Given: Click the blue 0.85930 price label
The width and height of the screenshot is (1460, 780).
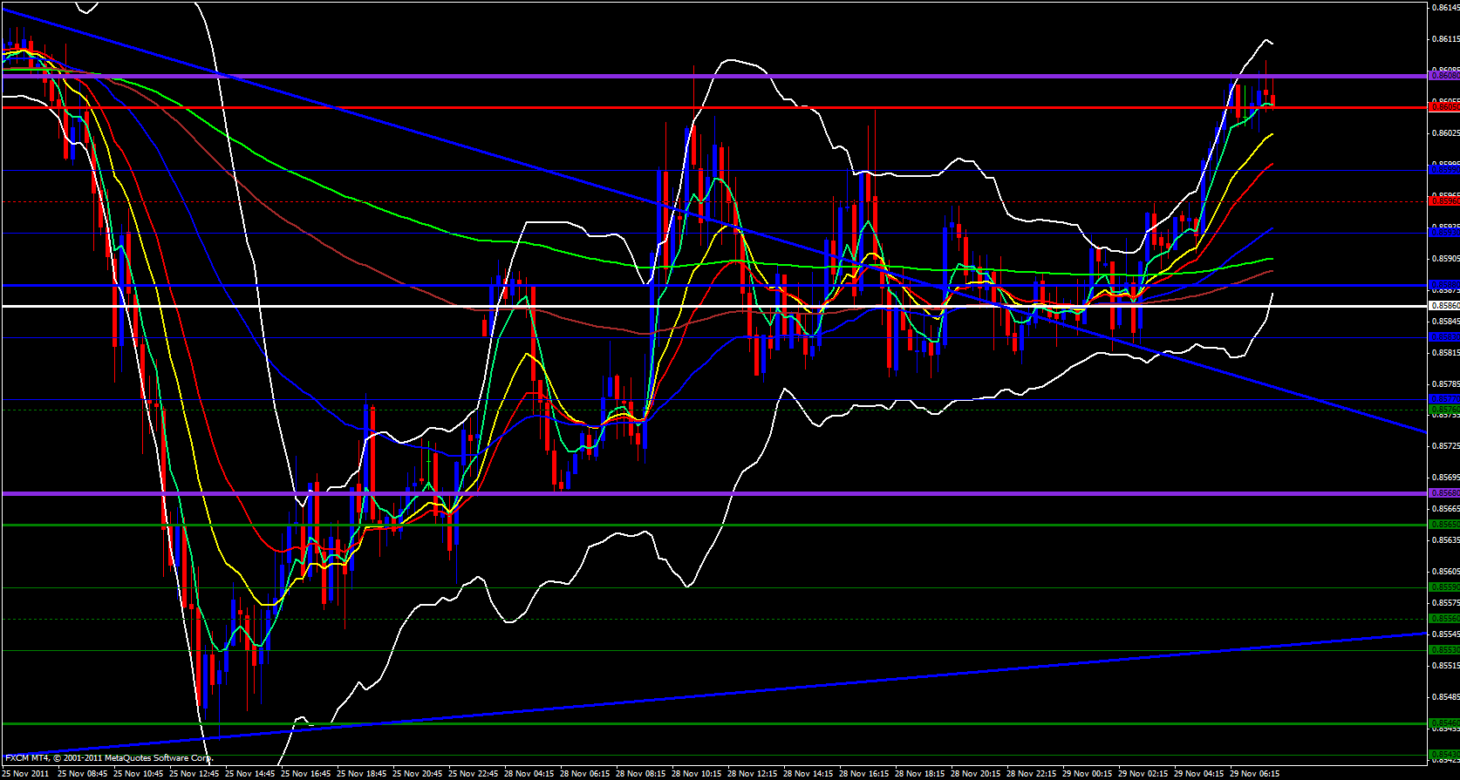Looking at the screenshot, I should [1443, 233].
